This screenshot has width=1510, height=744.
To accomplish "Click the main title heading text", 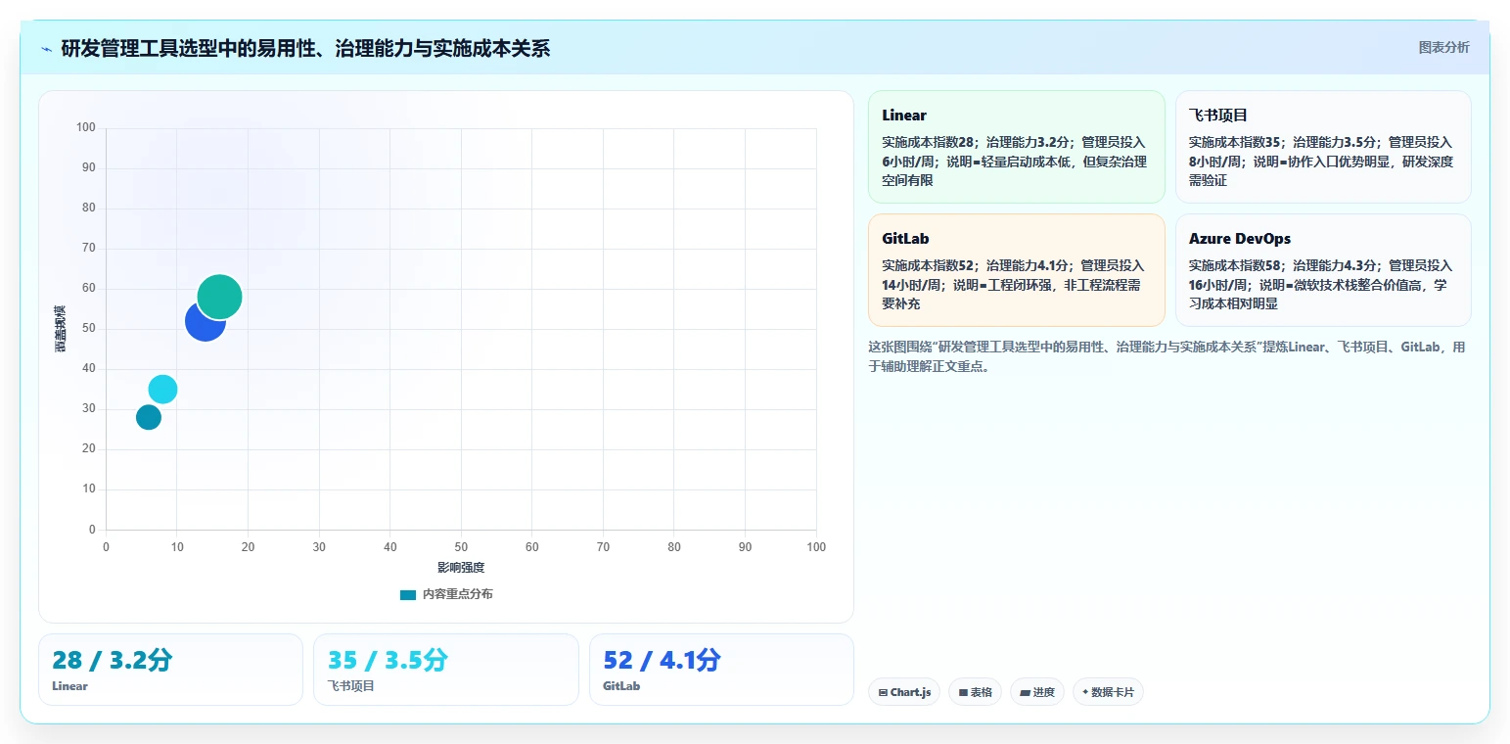I will pyautogui.click(x=305, y=48).
